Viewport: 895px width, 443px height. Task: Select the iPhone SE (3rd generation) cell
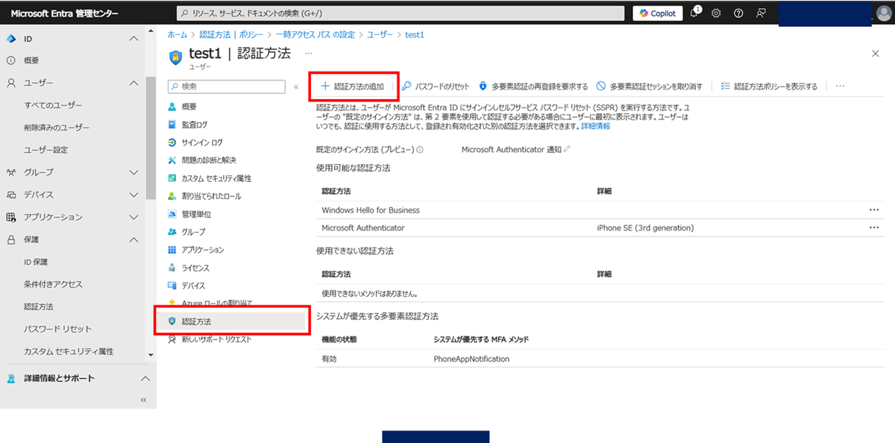point(645,228)
